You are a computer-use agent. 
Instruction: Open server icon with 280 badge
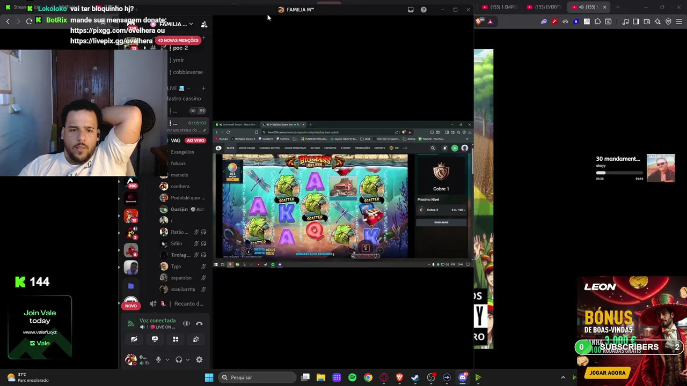coord(131,183)
